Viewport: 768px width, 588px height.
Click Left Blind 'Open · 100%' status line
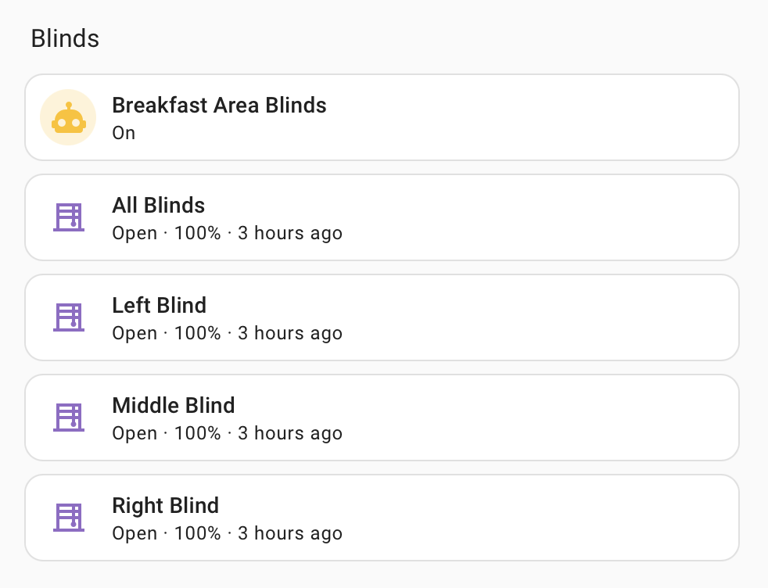click(167, 333)
